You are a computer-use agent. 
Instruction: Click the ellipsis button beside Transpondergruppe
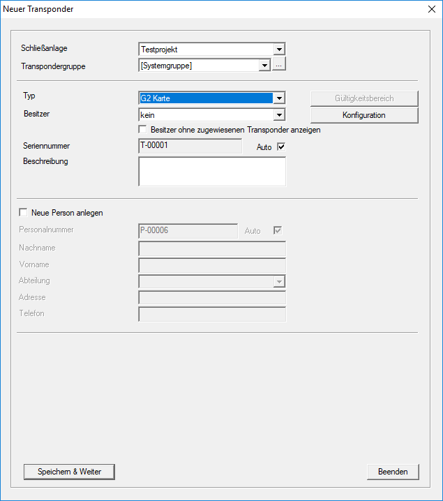click(x=279, y=66)
